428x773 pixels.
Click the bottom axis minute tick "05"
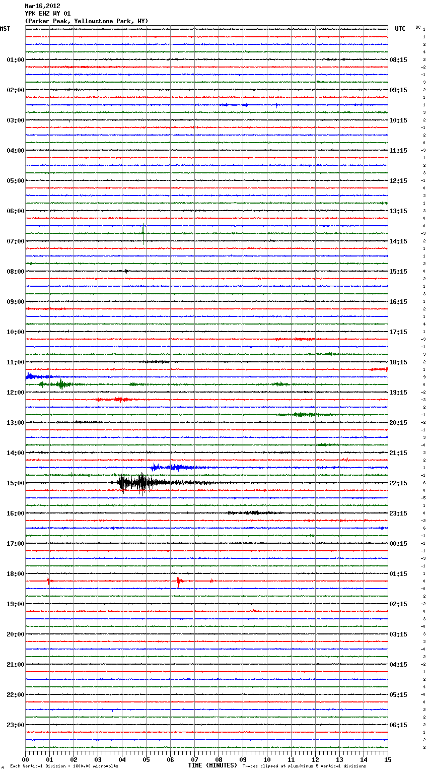click(146, 759)
